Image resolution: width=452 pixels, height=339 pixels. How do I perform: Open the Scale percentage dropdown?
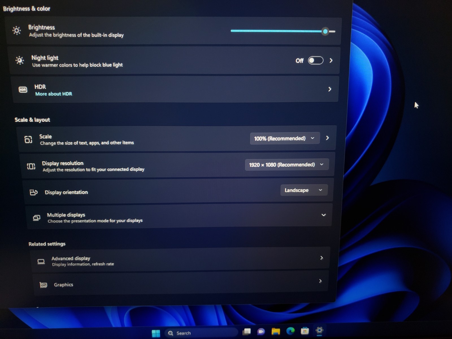[x=285, y=138]
